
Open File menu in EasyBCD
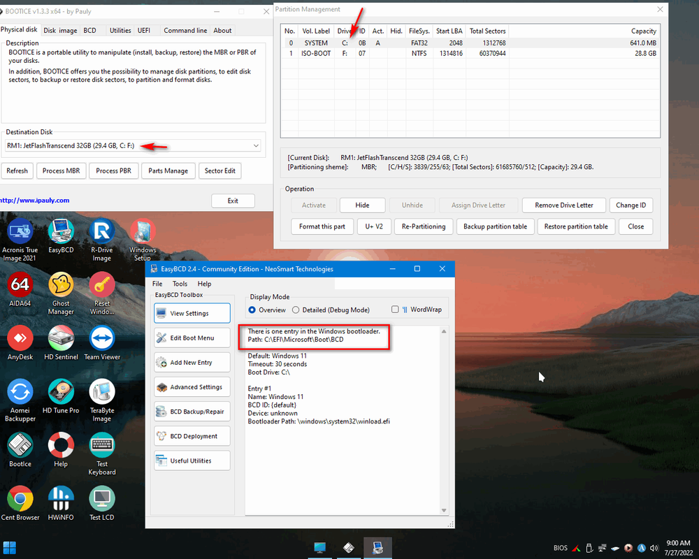pos(157,284)
